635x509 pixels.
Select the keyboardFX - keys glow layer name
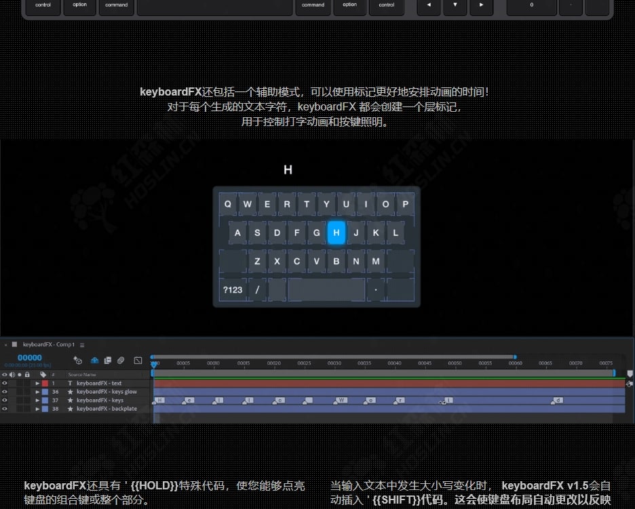click(107, 392)
